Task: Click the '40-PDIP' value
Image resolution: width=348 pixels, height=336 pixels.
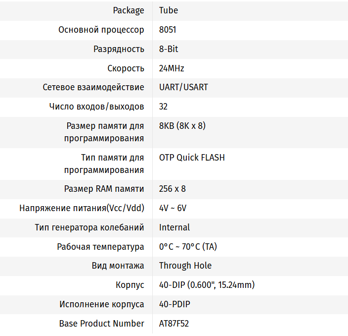Action: (174, 304)
